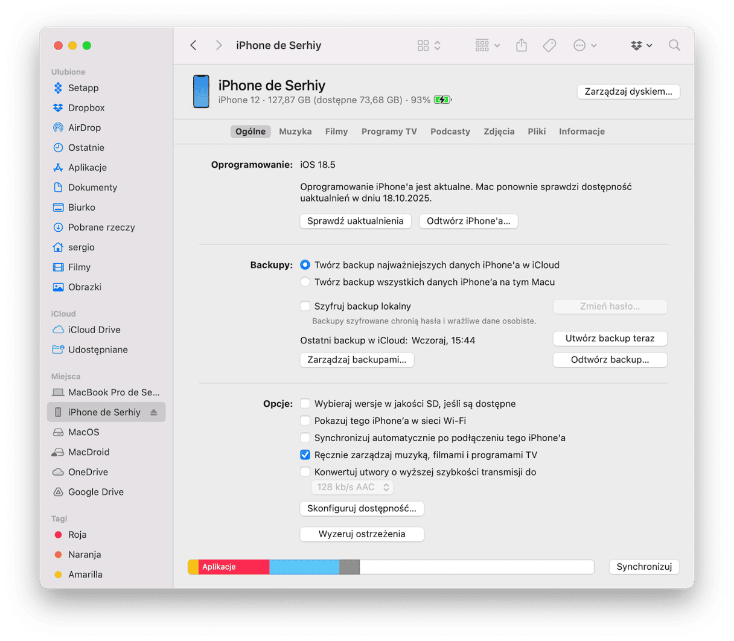Enable Szyfruj backup lokalny checkbox

(305, 306)
